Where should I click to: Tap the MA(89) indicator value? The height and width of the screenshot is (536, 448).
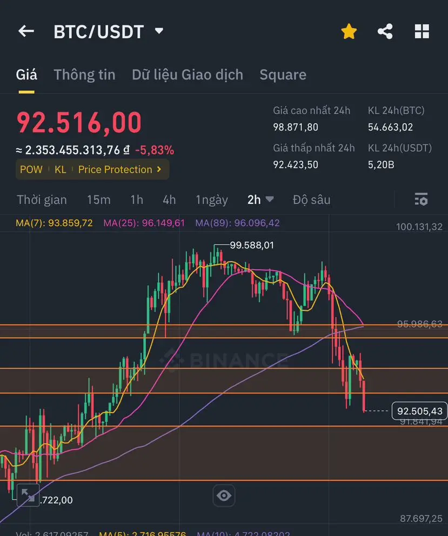237,223
